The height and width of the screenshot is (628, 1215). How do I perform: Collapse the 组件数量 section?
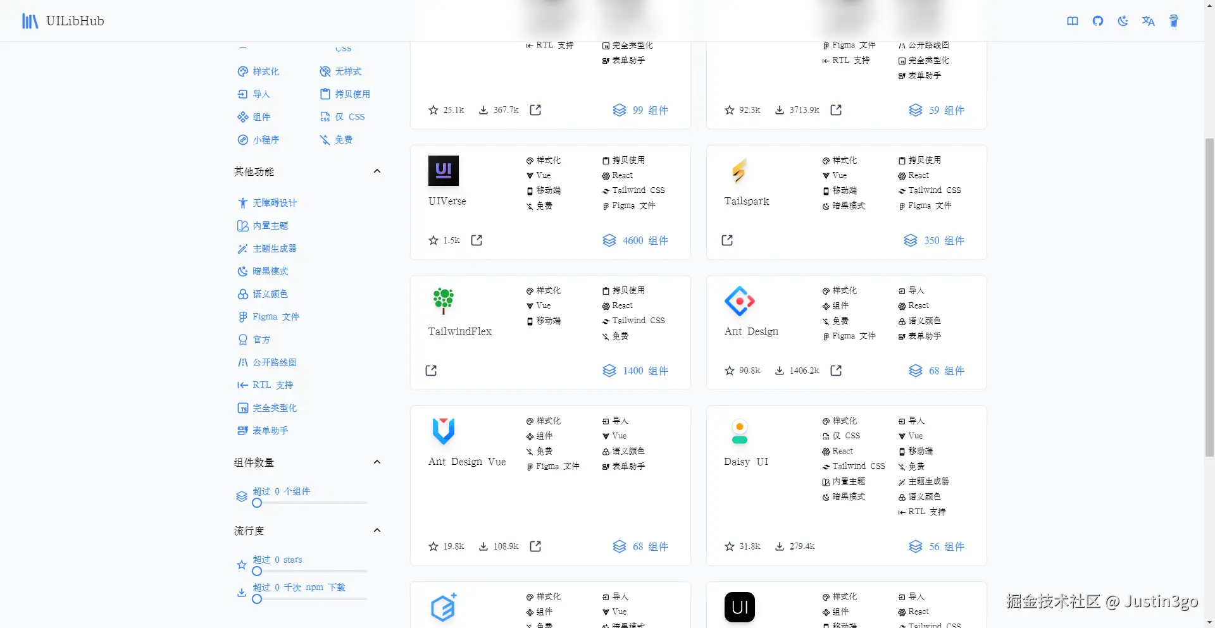[x=377, y=462]
